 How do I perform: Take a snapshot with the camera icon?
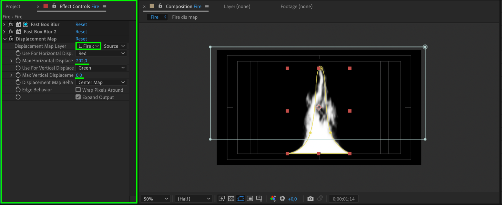(310, 199)
